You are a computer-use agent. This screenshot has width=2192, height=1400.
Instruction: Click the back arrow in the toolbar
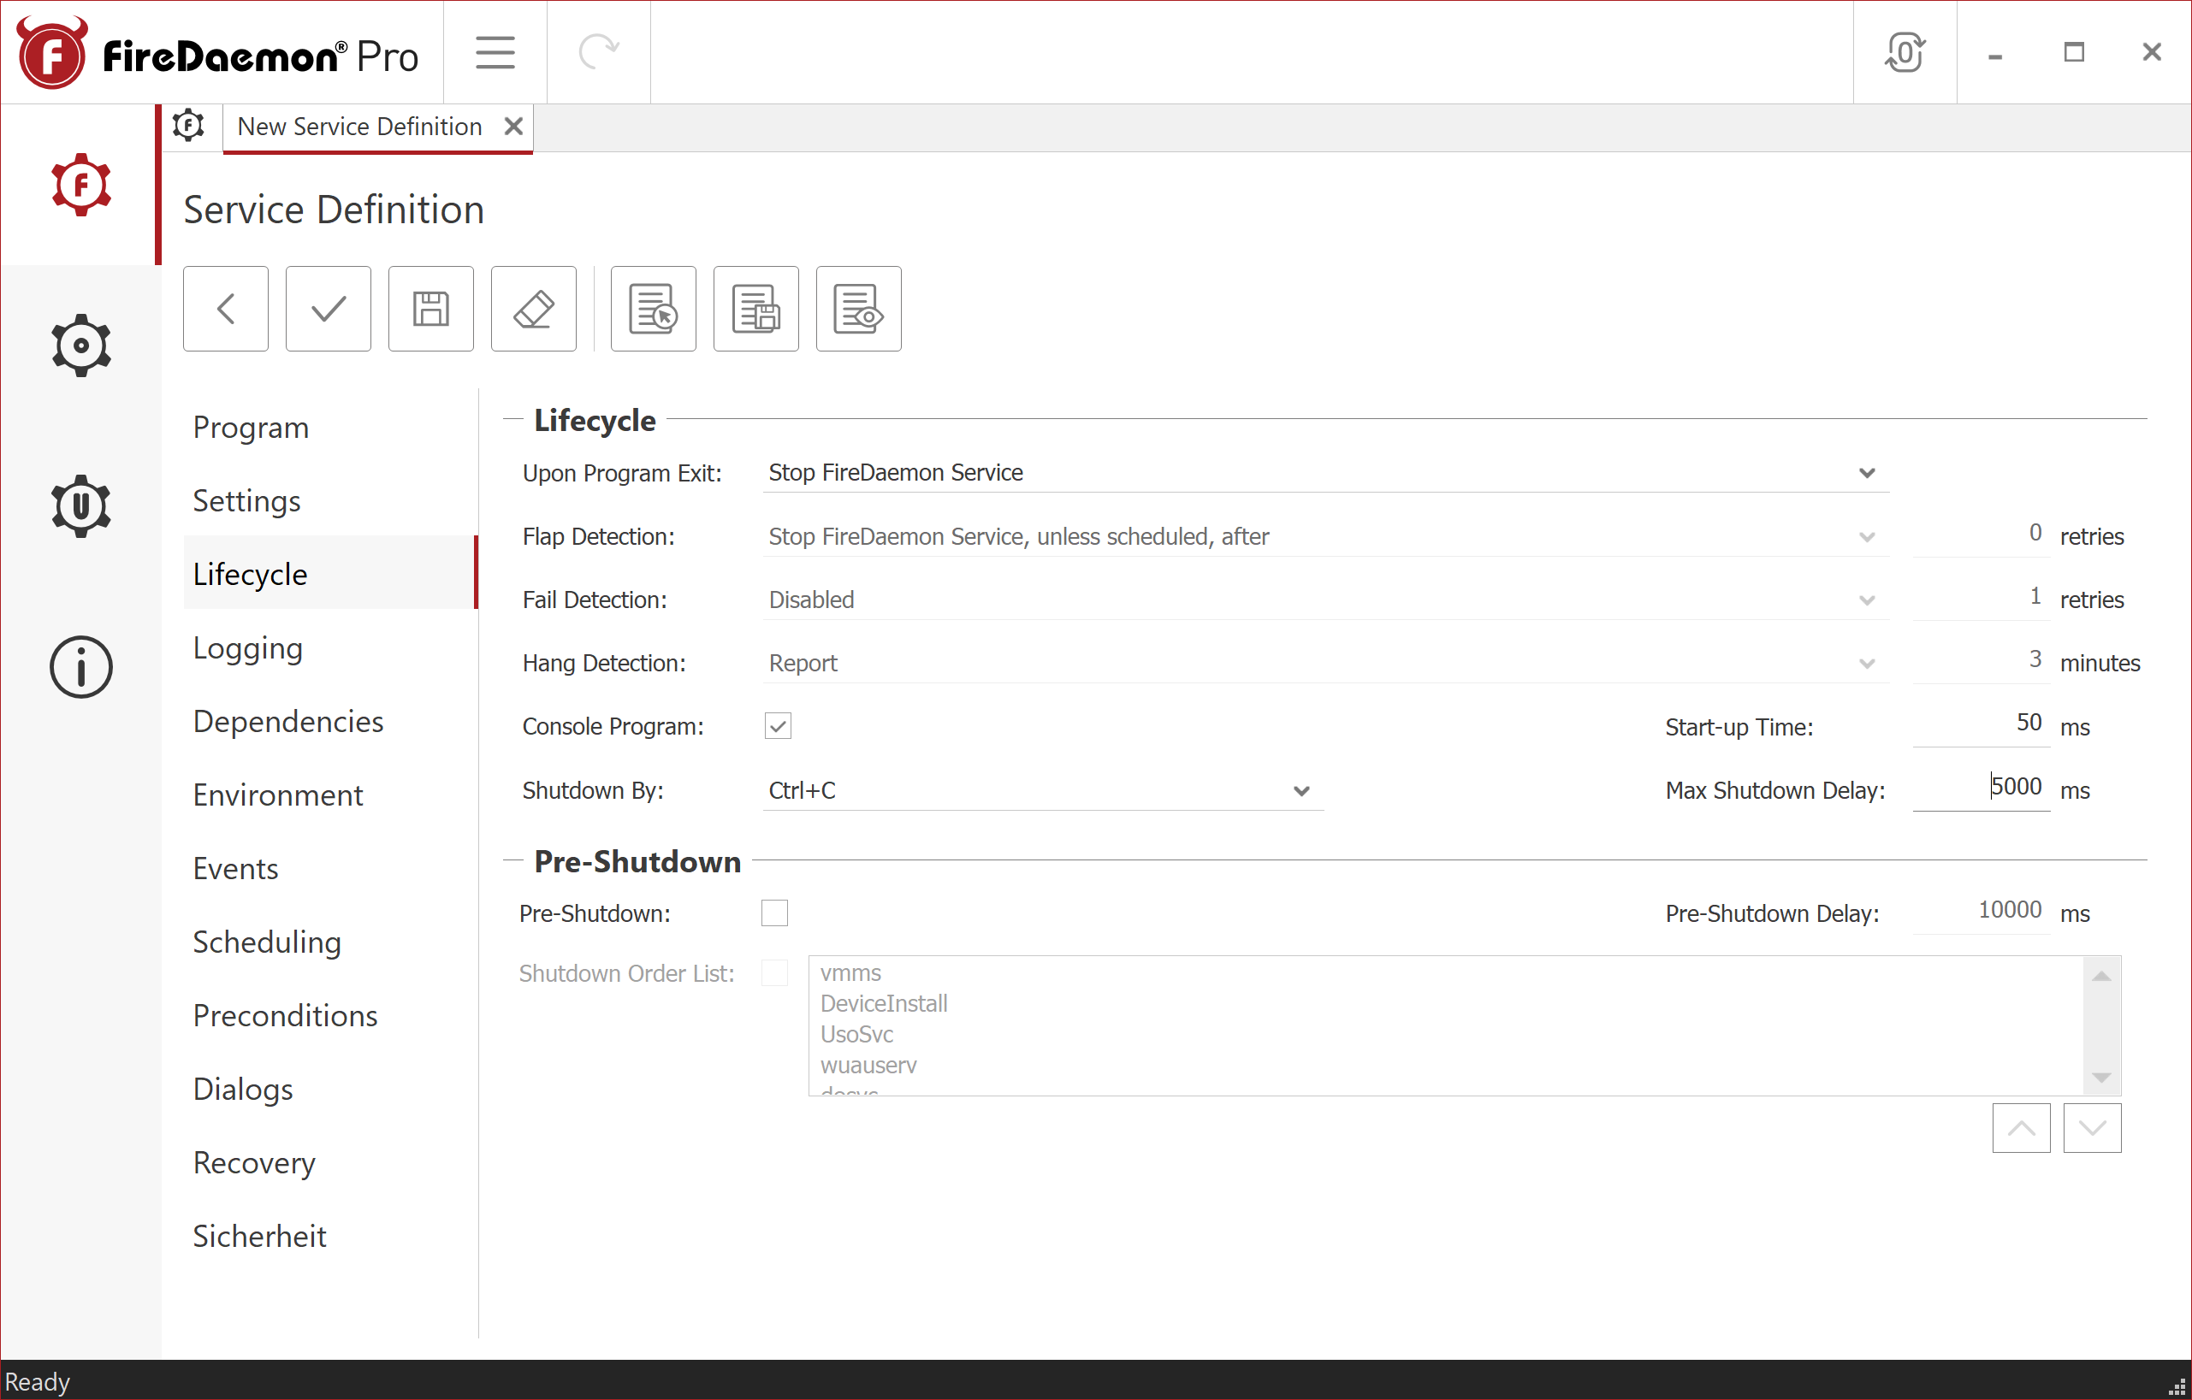pos(225,309)
